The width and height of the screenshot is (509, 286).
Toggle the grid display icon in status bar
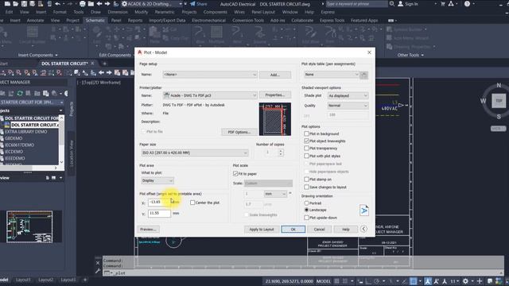(337, 281)
